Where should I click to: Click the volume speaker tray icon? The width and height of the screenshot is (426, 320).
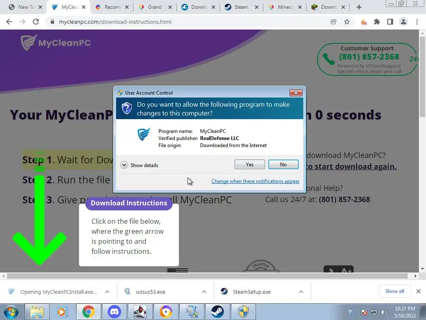tap(384, 312)
